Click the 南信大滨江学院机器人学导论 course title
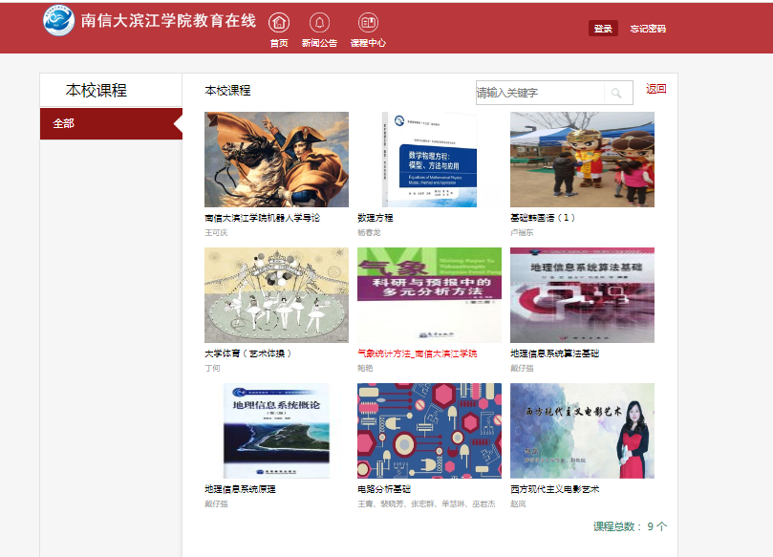Image resolution: width=773 pixels, height=557 pixels. point(262,218)
